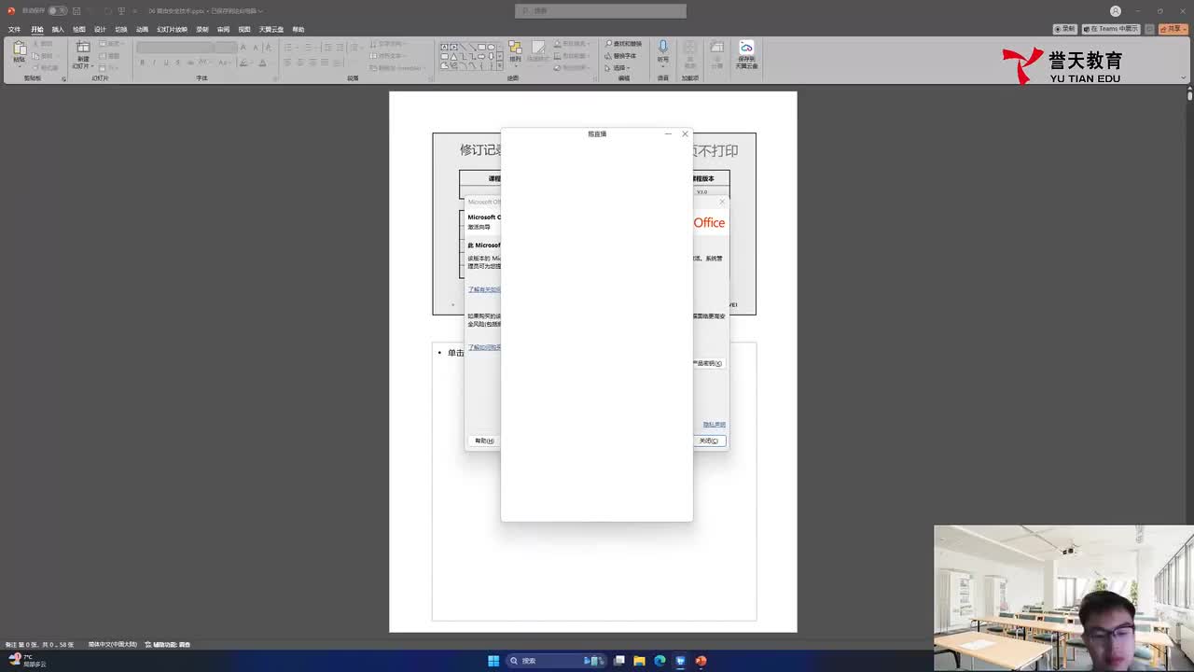Image resolution: width=1194 pixels, height=672 pixels.
Task: Open the 文件 (File) menu
Action: (x=14, y=30)
